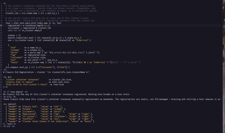The image size is (225, 133).
Task: Click the end.compact.sort_by line
Action: click(x=38, y=67)
